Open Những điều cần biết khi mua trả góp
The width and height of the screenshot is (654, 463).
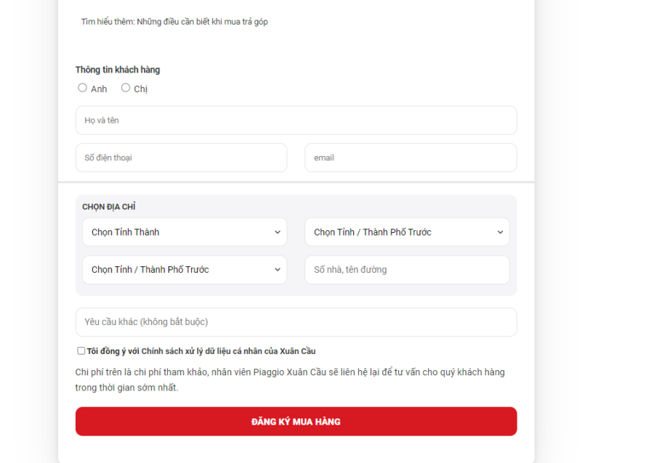[x=202, y=22]
